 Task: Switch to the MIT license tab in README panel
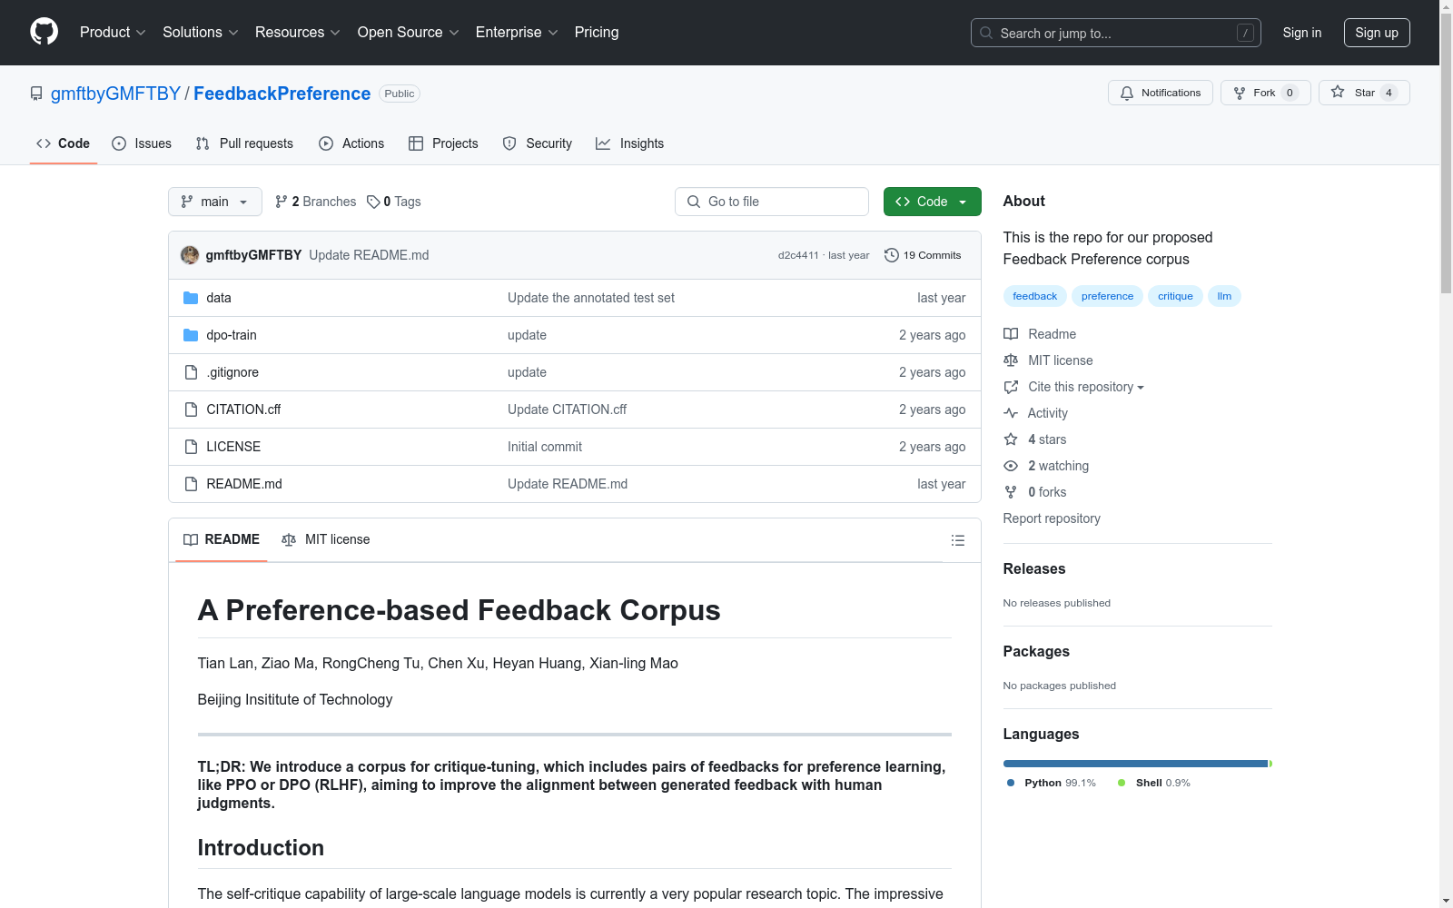326,539
